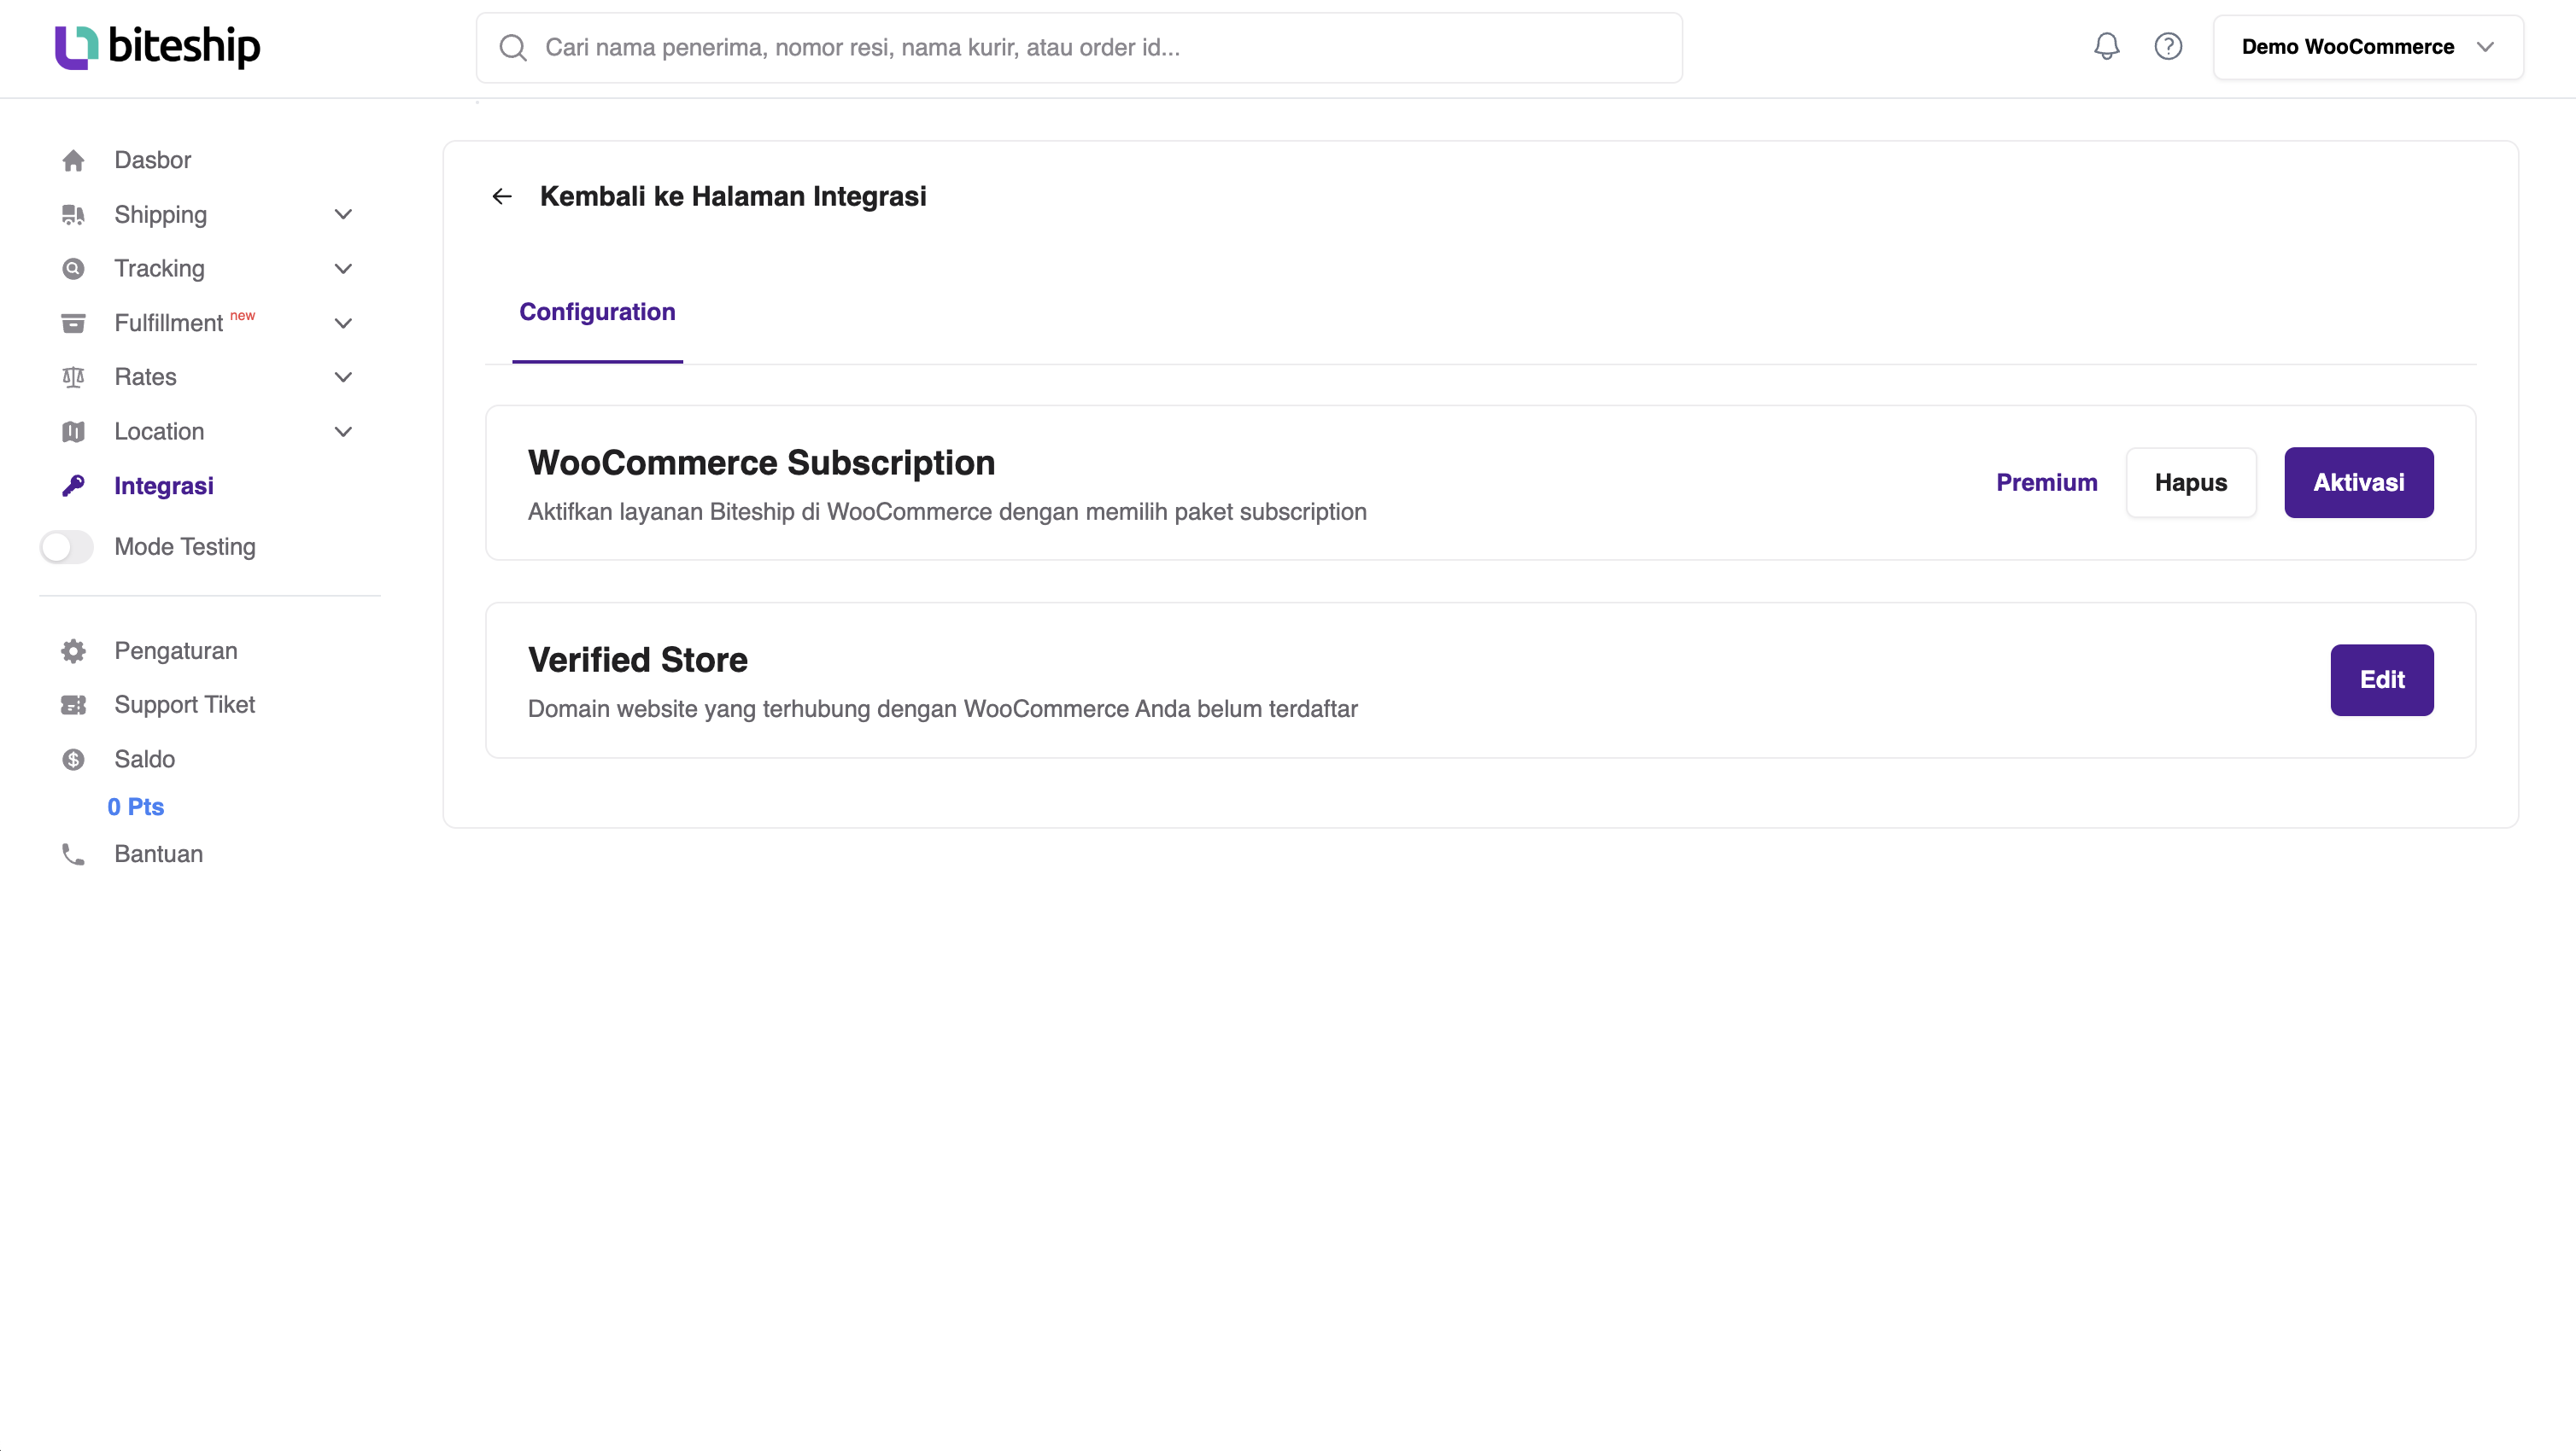The width and height of the screenshot is (2576, 1451).
Task: Click the 0 Pts points link
Action: click(x=135, y=807)
